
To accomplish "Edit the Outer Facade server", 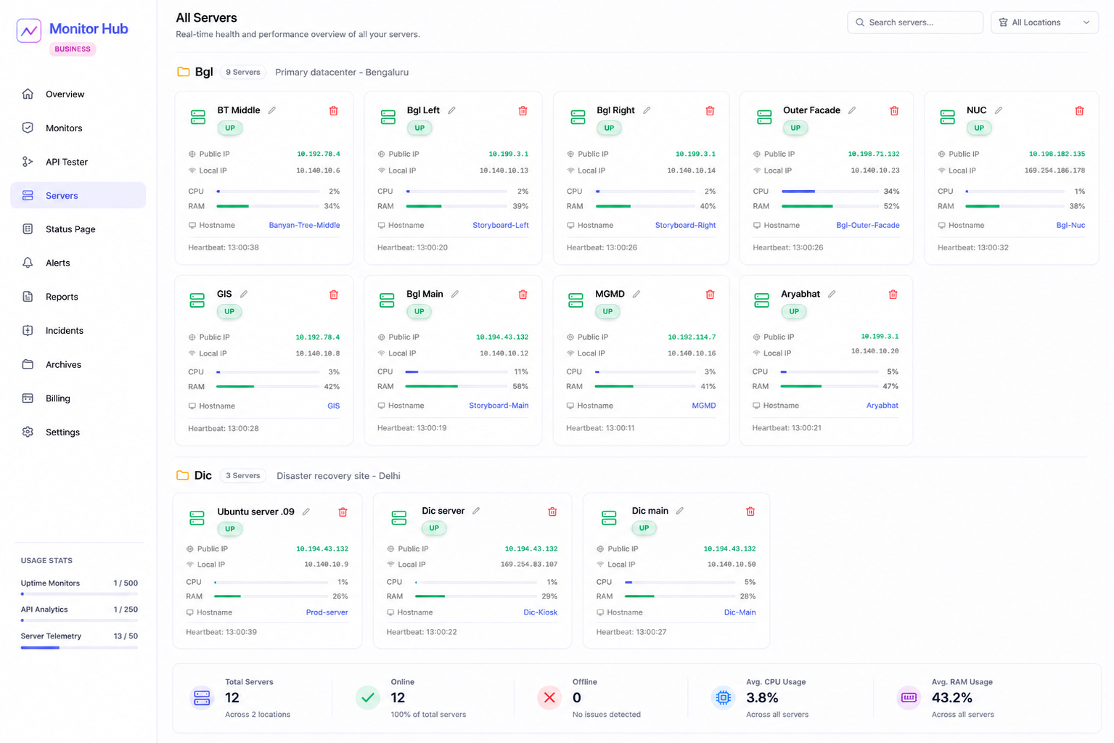I will (852, 110).
